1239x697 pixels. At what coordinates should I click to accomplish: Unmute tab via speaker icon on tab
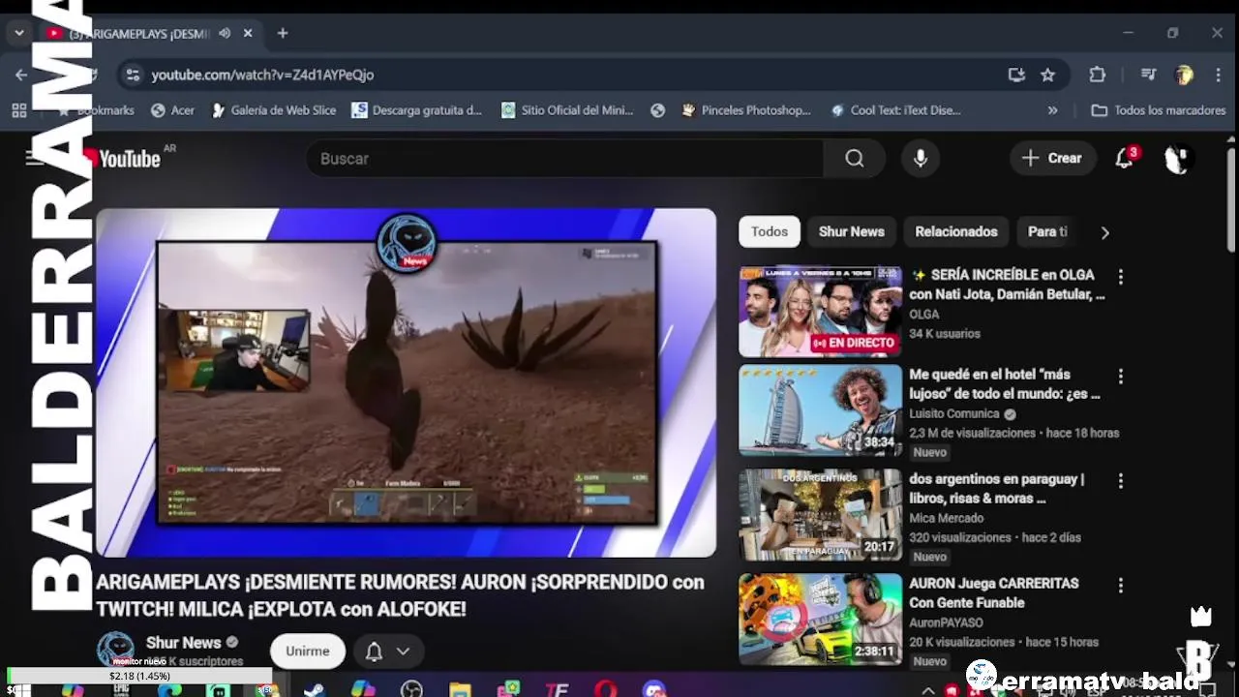(225, 33)
